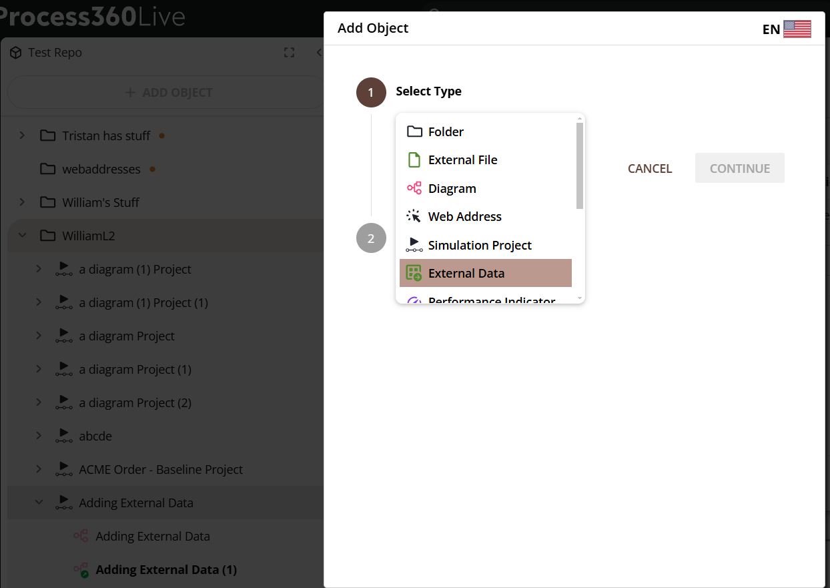Click the step 1 Select Type circle
The width and height of the screenshot is (830, 588).
(371, 92)
